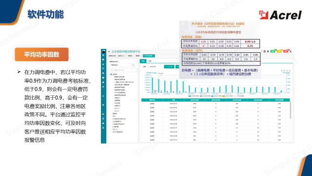This screenshot has width=312, height=176.
Task: Toggle the yellow series in chart legend
Action: click(x=228, y=96)
